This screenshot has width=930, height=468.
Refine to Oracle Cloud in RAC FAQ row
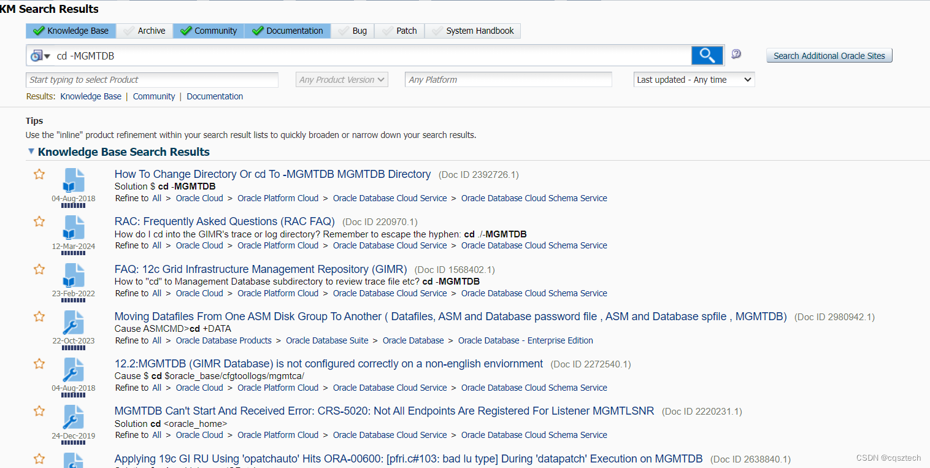click(199, 245)
